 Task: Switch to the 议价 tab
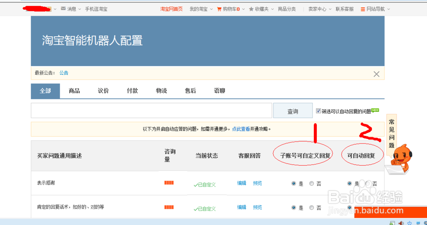103,91
